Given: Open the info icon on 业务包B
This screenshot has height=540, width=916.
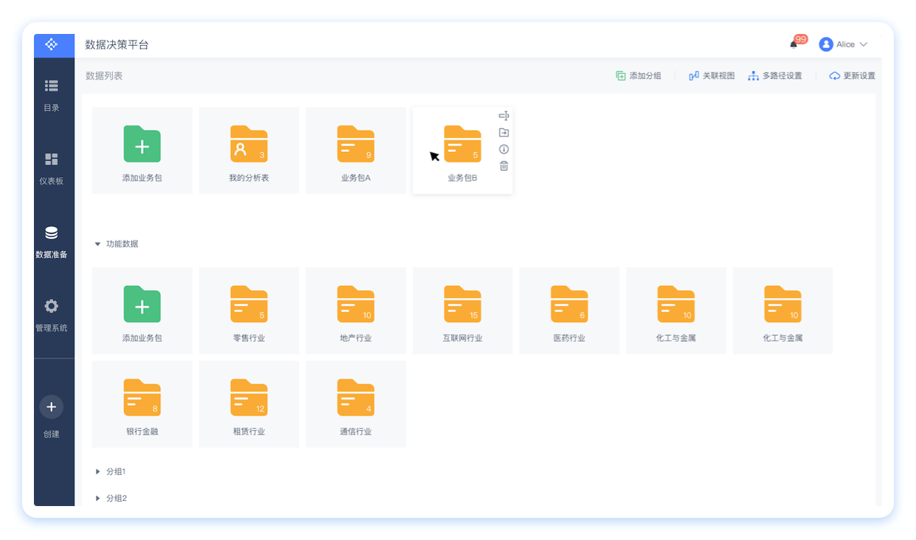Looking at the screenshot, I should 504,149.
